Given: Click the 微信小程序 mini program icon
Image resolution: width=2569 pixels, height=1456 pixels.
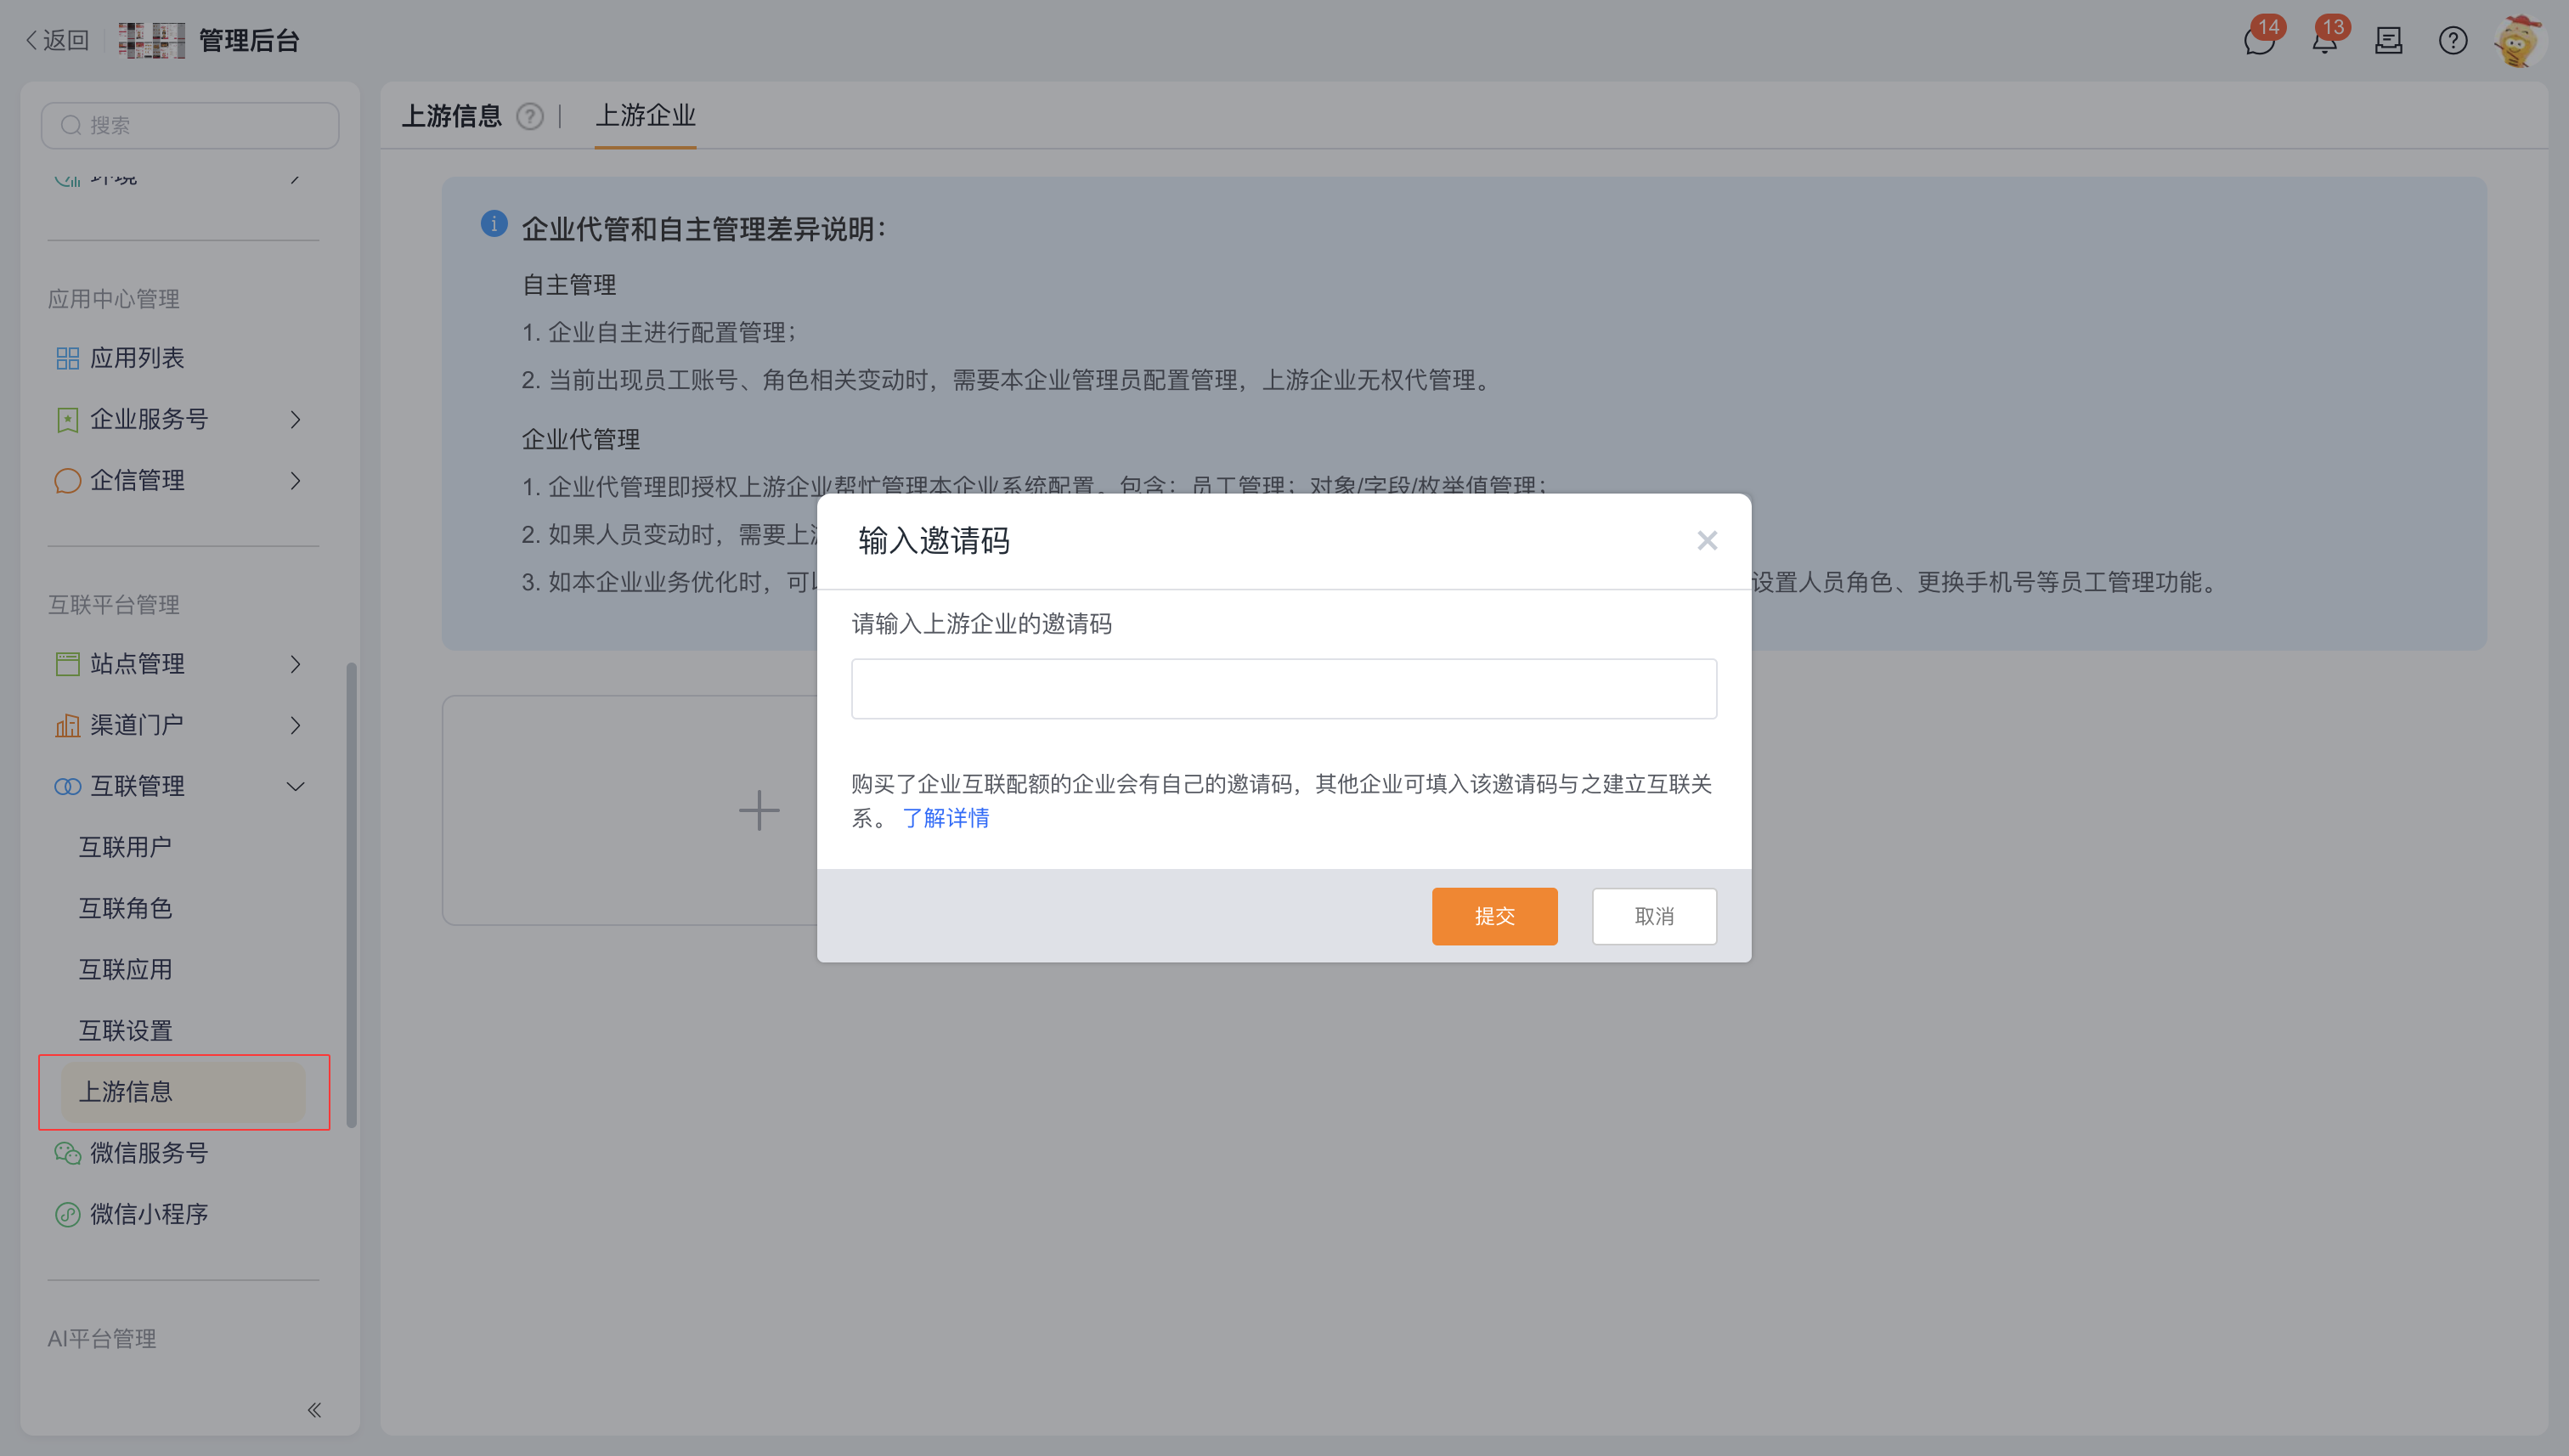Looking at the screenshot, I should click(67, 1214).
